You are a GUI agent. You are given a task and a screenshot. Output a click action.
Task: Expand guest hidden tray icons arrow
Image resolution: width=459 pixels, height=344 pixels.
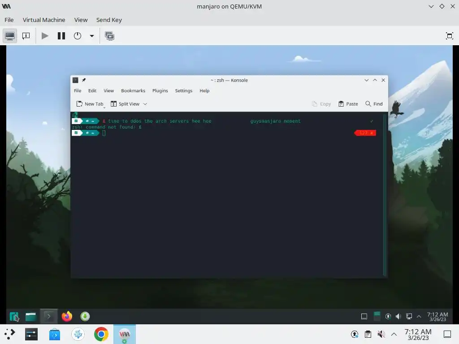tap(419, 316)
